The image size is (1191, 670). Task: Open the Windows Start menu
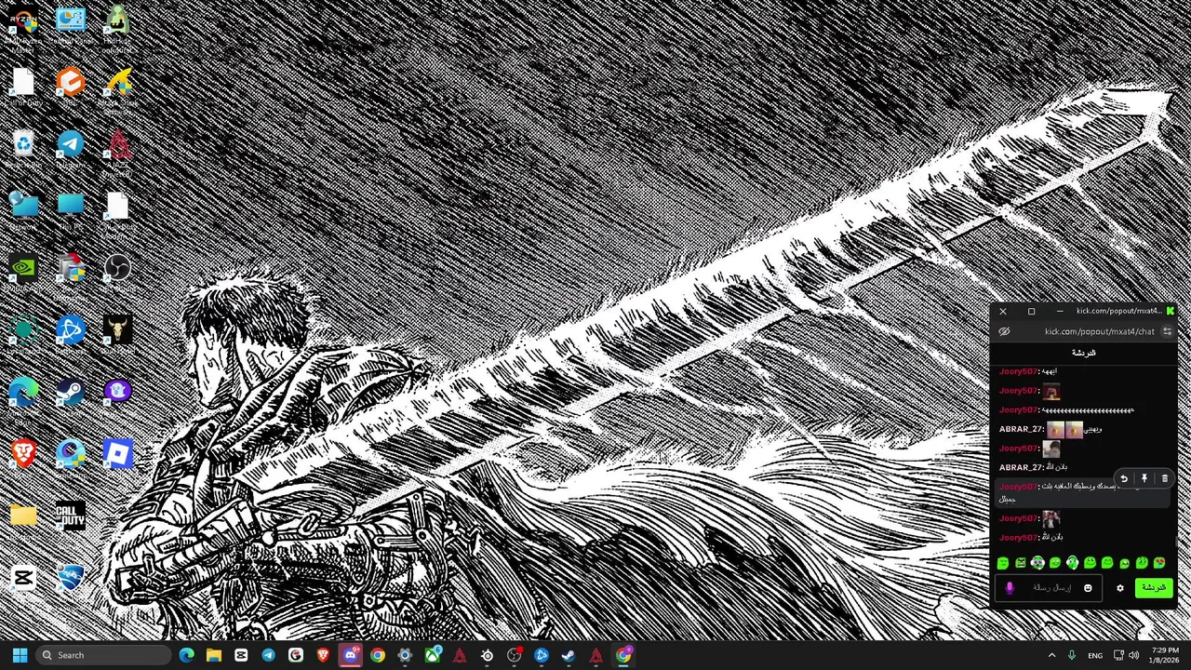[20, 655]
